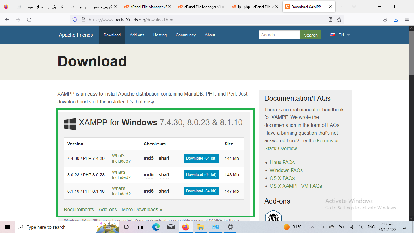
Task: Download XAMPP 8.1.10 64 bit
Action: pyautogui.click(x=201, y=191)
